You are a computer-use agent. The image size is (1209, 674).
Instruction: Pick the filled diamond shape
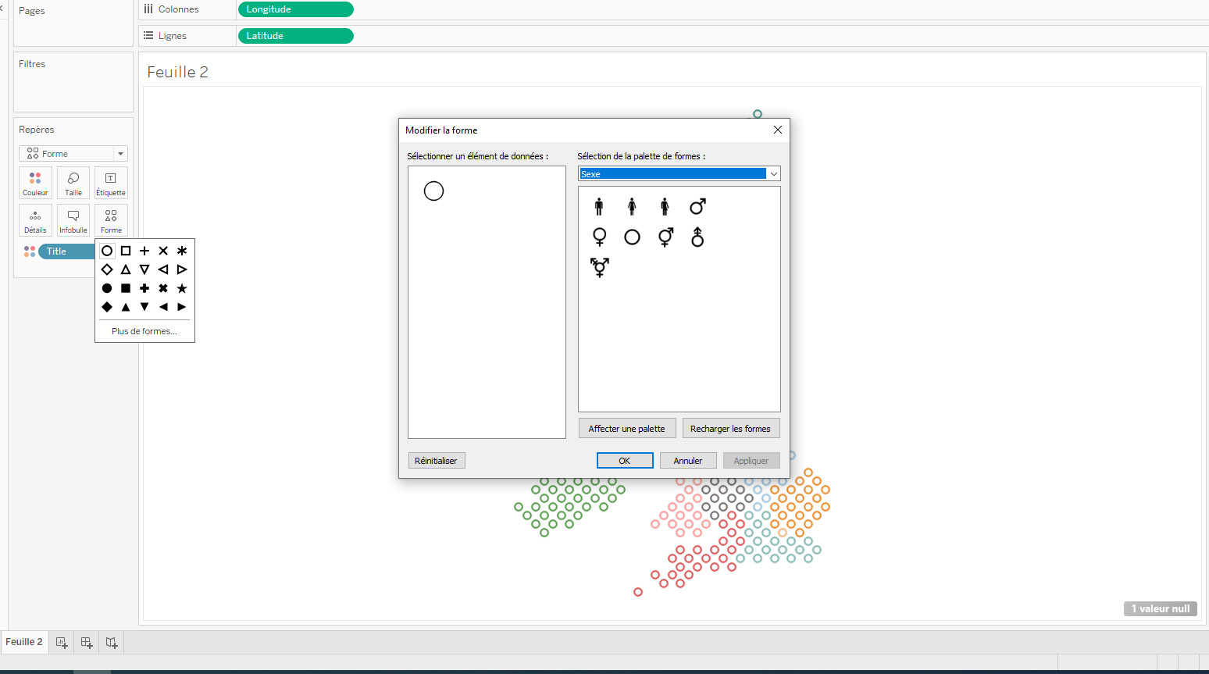coord(107,307)
